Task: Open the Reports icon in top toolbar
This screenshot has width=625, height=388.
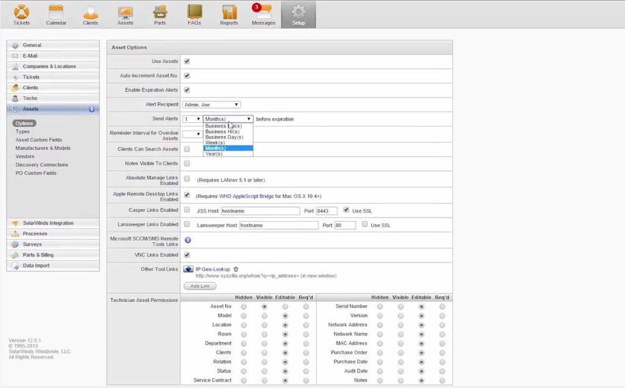Action: (x=229, y=12)
